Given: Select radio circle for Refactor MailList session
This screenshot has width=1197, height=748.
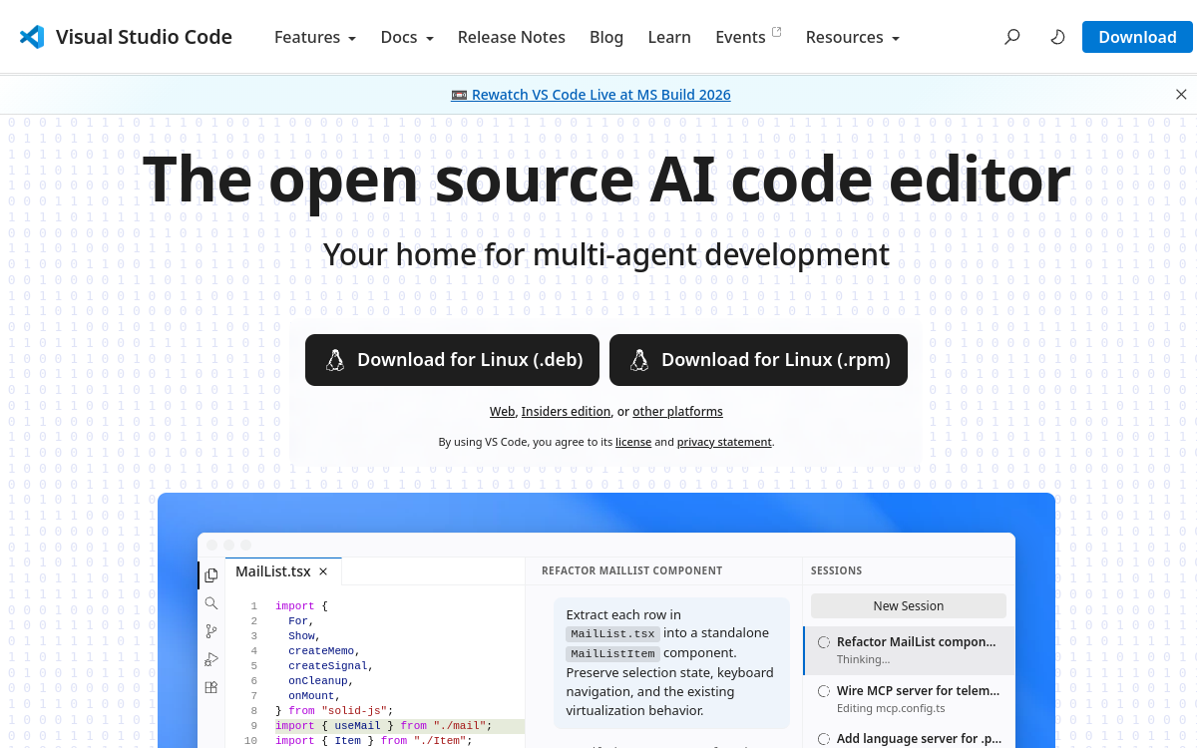Looking at the screenshot, I should pos(824,642).
